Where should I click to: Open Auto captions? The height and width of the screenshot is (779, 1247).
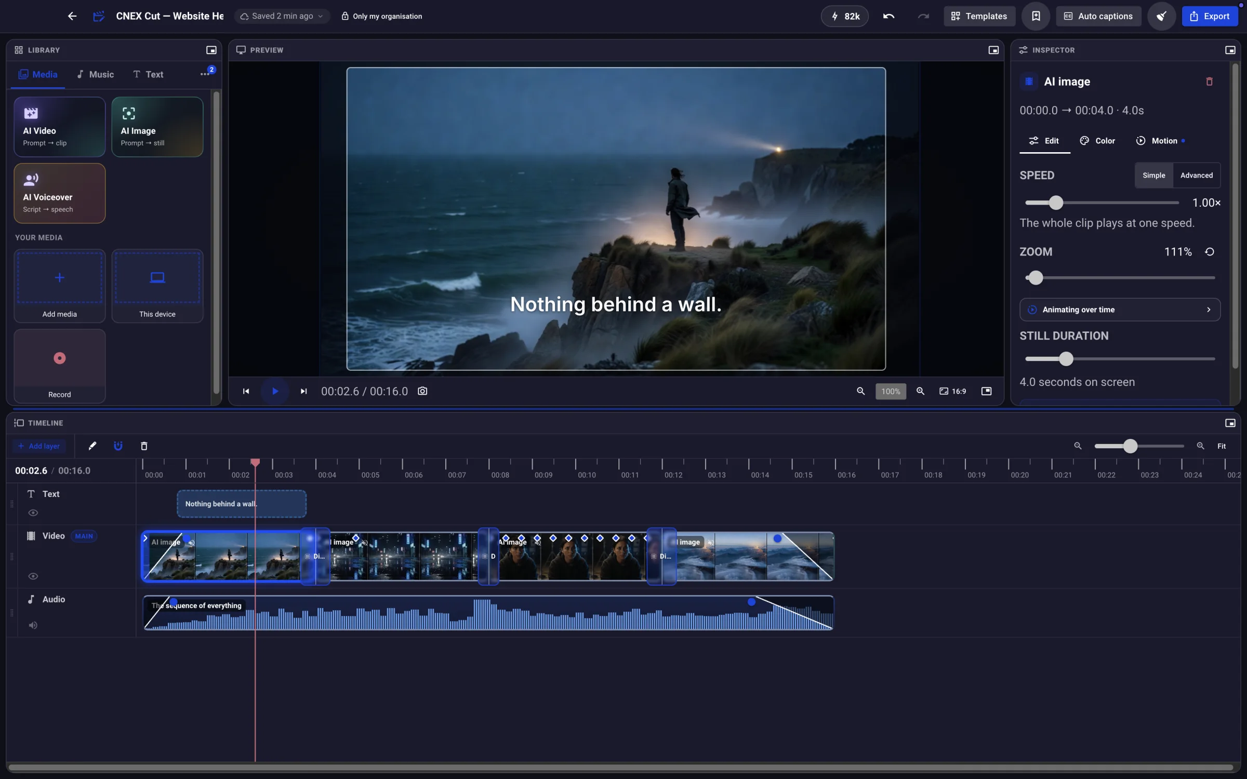coord(1098,16)
